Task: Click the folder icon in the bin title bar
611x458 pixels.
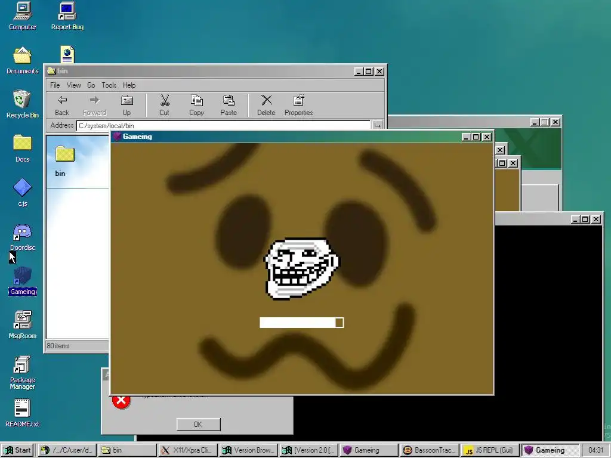Action: pos(51,71)
